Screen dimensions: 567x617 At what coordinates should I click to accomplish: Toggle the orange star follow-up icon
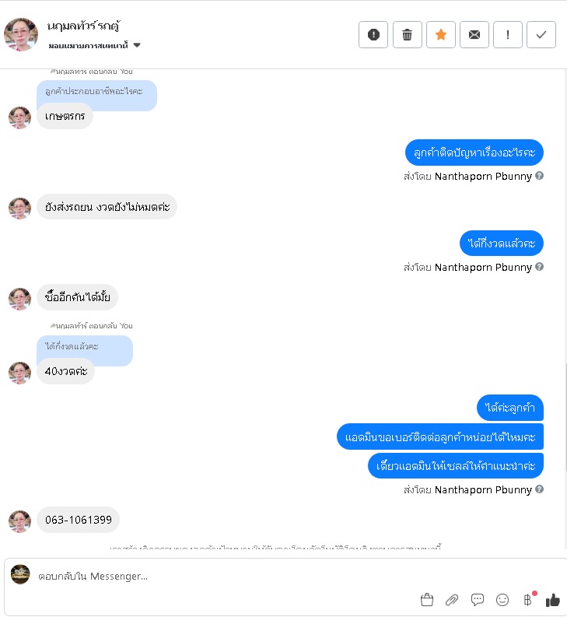(x=441, y=35)
